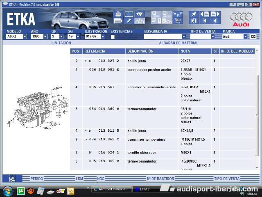262x197 pixels.
Task: Open the ELSA link icon
Action: coord(156,14)
